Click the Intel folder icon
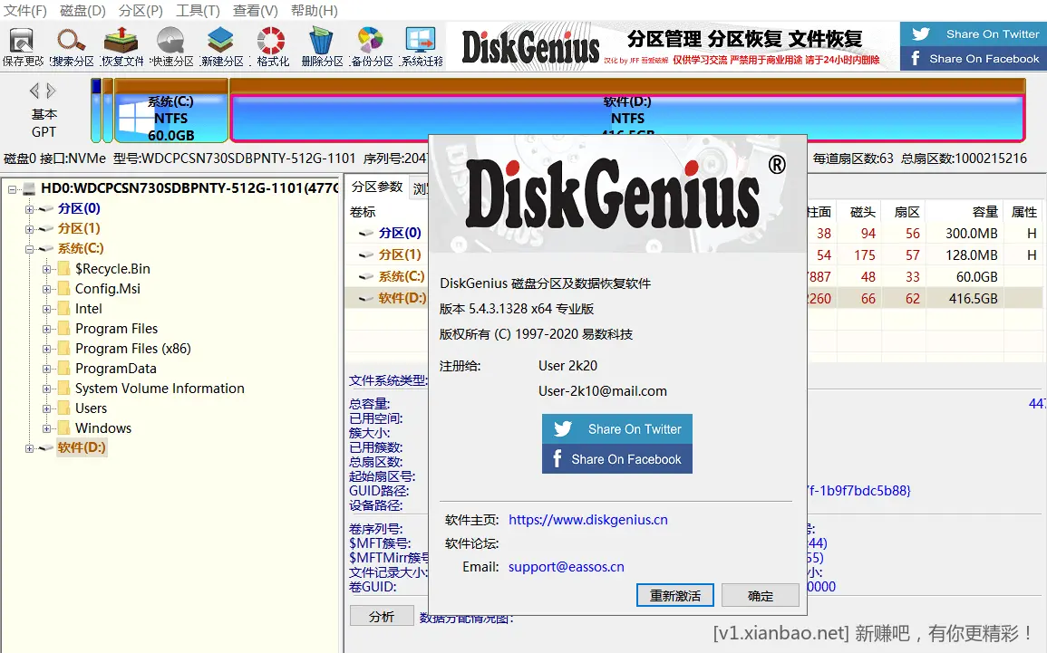 tap(64, 309)
